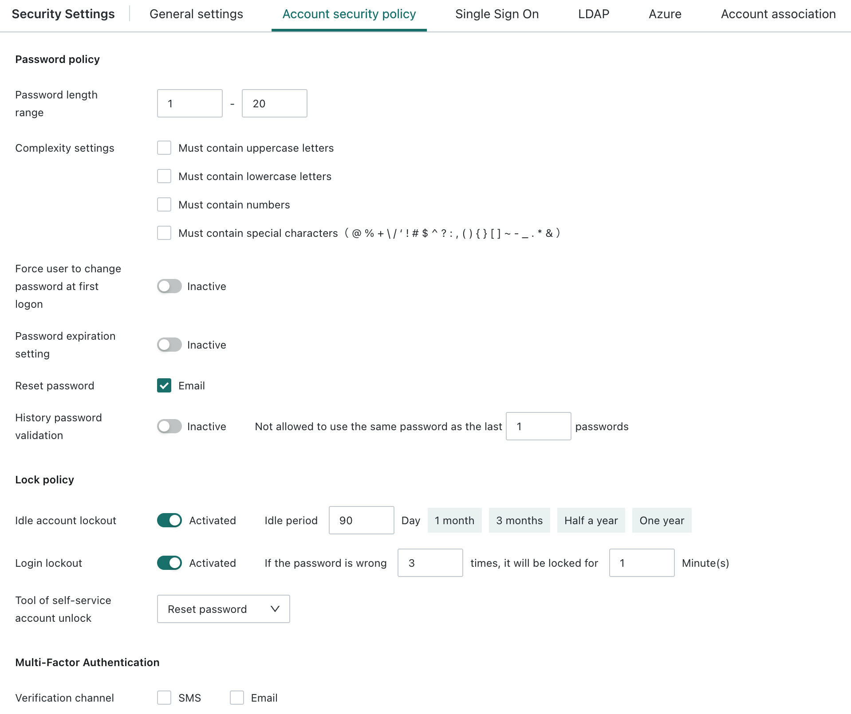Open Single Sign On tab

click(x=497, y=14)
